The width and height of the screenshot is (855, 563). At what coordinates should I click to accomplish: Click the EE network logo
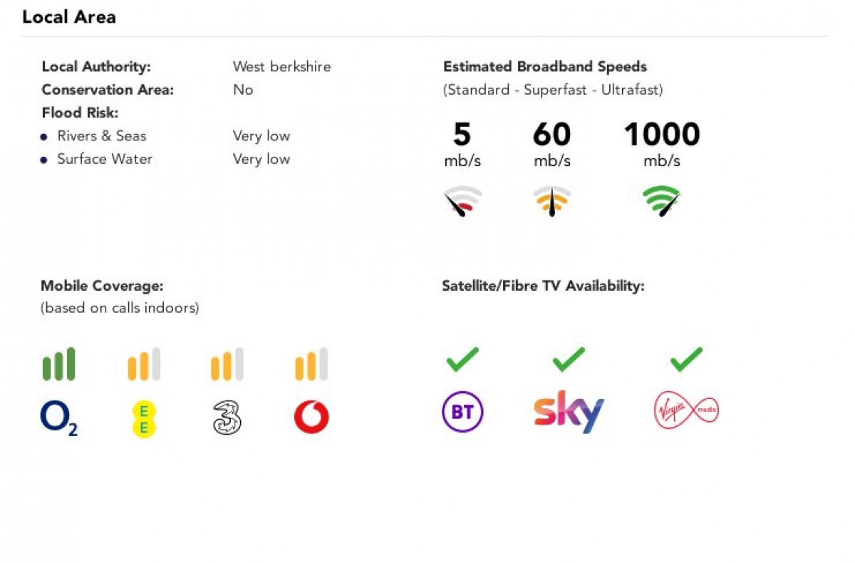click(x=143, y=418)
